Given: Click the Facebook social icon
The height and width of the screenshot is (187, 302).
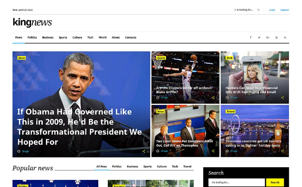Looking at the screenshot, I should (250, 37).
